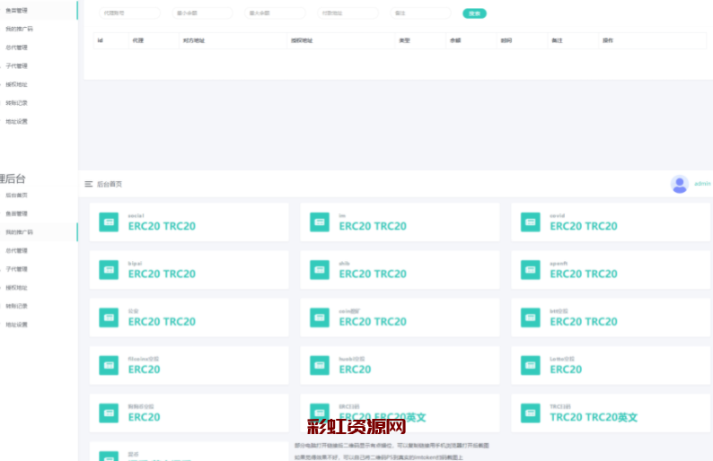Open the admin user dropdown
Screen dimensions: 713x461
point(701,184)
